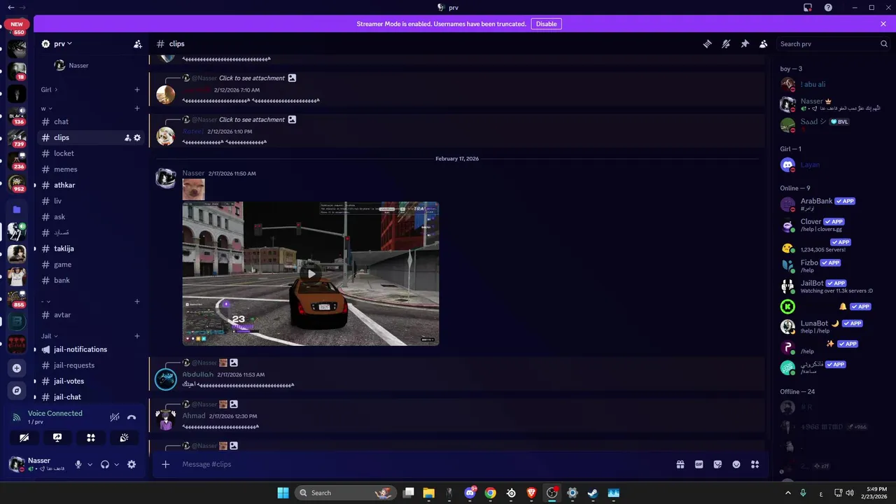Open the server folder icon in server list

17,209
